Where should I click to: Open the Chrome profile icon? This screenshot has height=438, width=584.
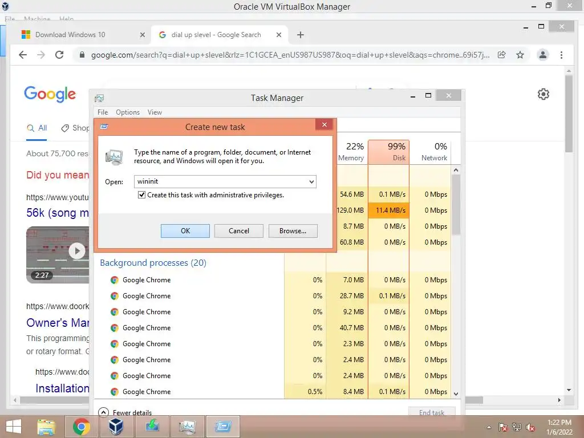[543, 55]
